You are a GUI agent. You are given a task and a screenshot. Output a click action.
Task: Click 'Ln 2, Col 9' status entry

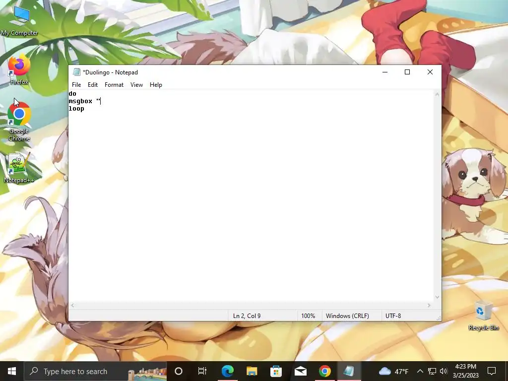pyautogui.click(x=247, y=316)
